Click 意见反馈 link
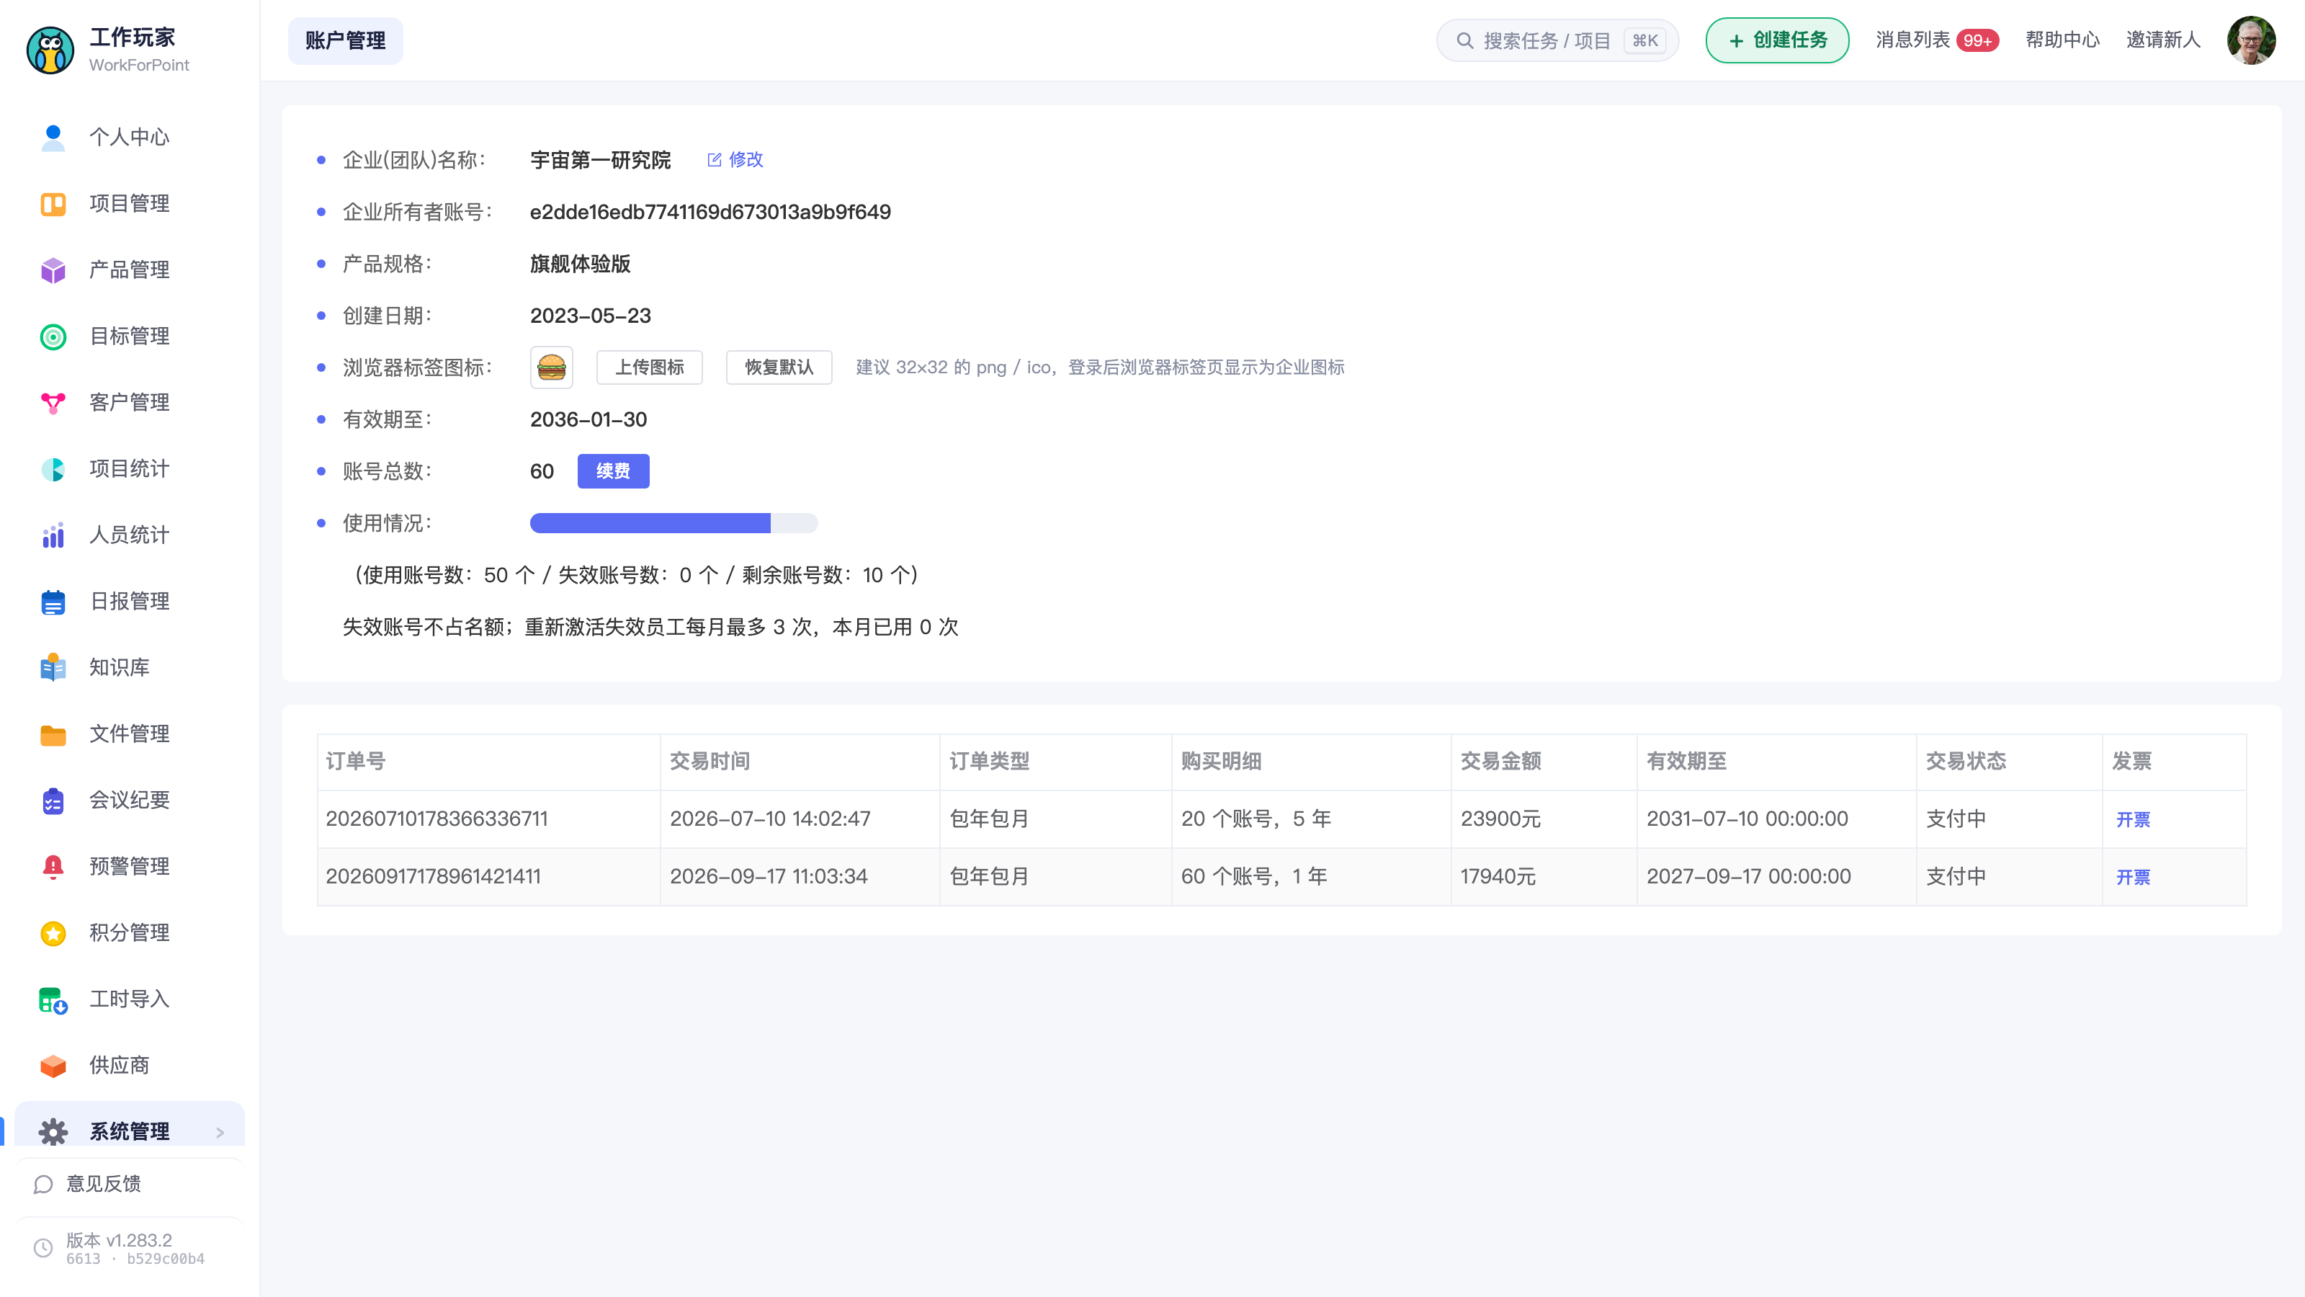This screenshot has height=1297, width=2305. point(104,1184)
